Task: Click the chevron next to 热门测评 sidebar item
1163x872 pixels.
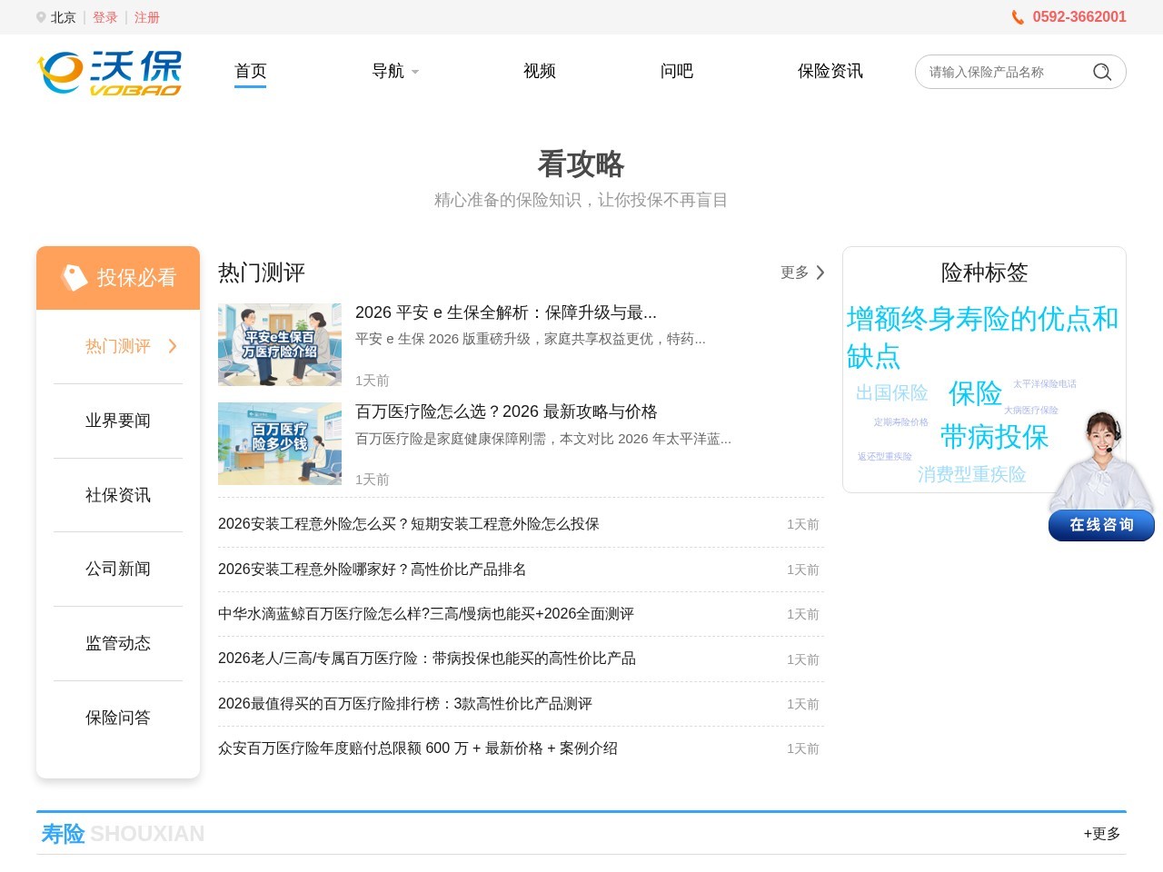Action: pos(173,346)
